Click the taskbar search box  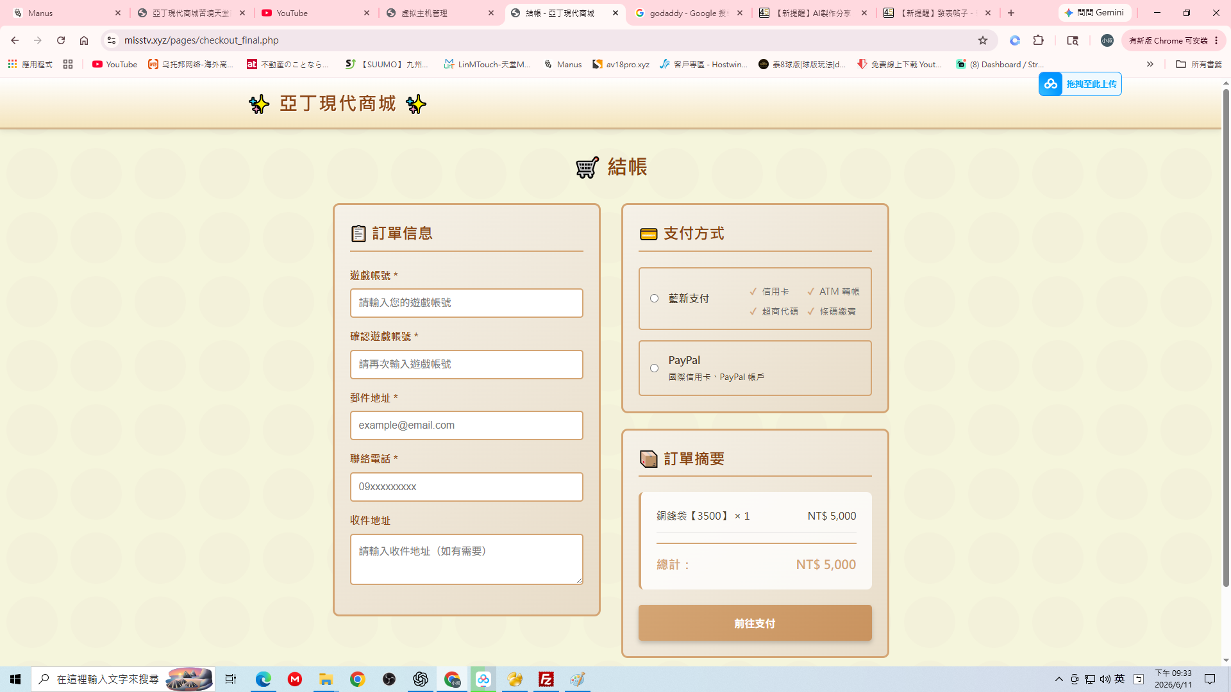click(x=123, y=679)
